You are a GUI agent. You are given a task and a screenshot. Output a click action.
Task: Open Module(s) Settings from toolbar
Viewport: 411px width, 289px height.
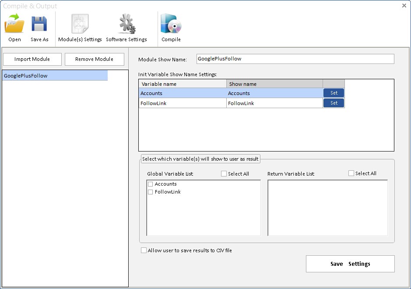coord(80,25)
